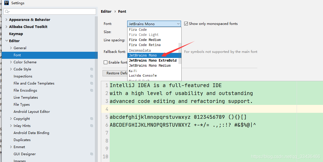The height and width of the screenshot is (162, 323).
Task: Choose JetBrains Mono ExtraBold font option
Action: point(153,61)
